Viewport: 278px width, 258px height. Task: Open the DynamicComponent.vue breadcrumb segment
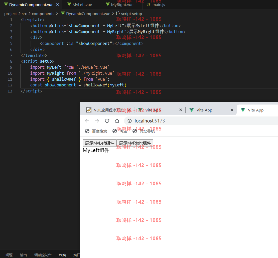(88, 14)
